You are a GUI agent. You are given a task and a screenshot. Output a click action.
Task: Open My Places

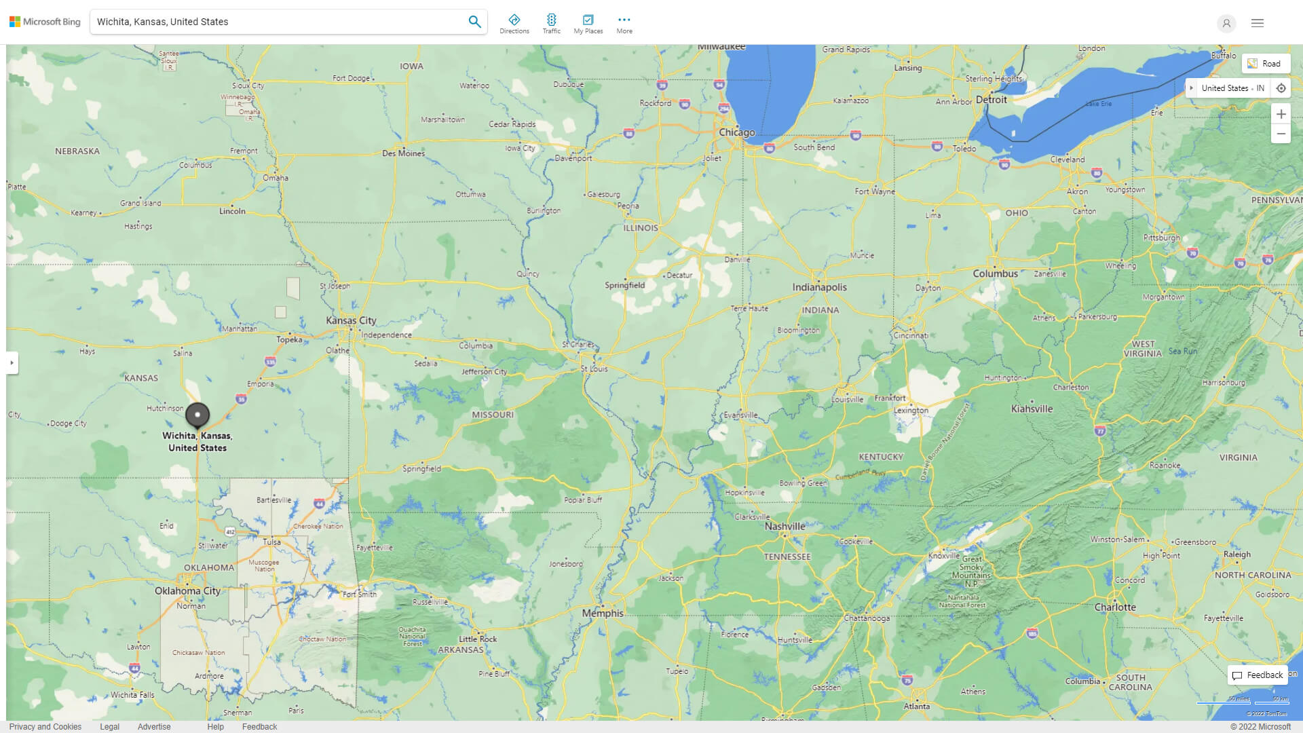click(x=588, y=21)
